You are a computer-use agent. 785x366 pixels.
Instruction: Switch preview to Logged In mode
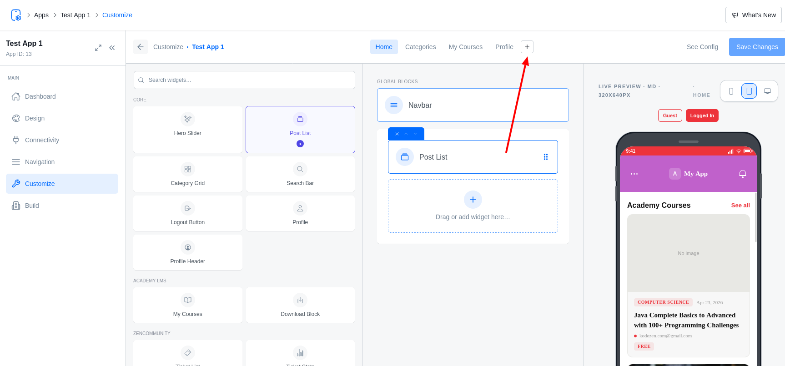pyautogui.click(x=702, y=115)
